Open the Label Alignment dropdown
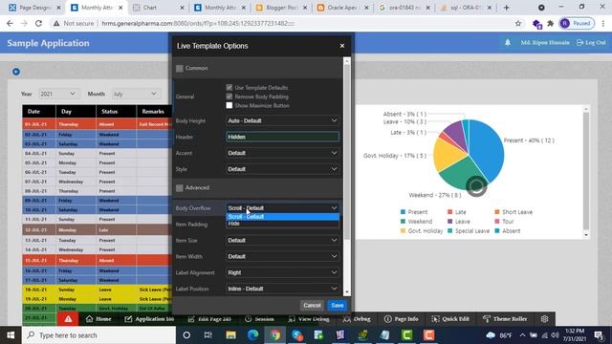Screen dimensions: 612x344 pos(282,272)
